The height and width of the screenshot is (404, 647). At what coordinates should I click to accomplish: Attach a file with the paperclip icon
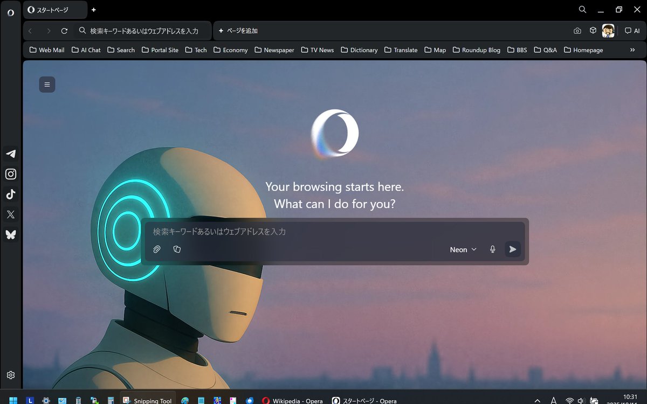tap(157, 249)
